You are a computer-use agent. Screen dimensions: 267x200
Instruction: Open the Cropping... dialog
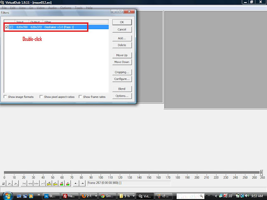coord(122,72)
